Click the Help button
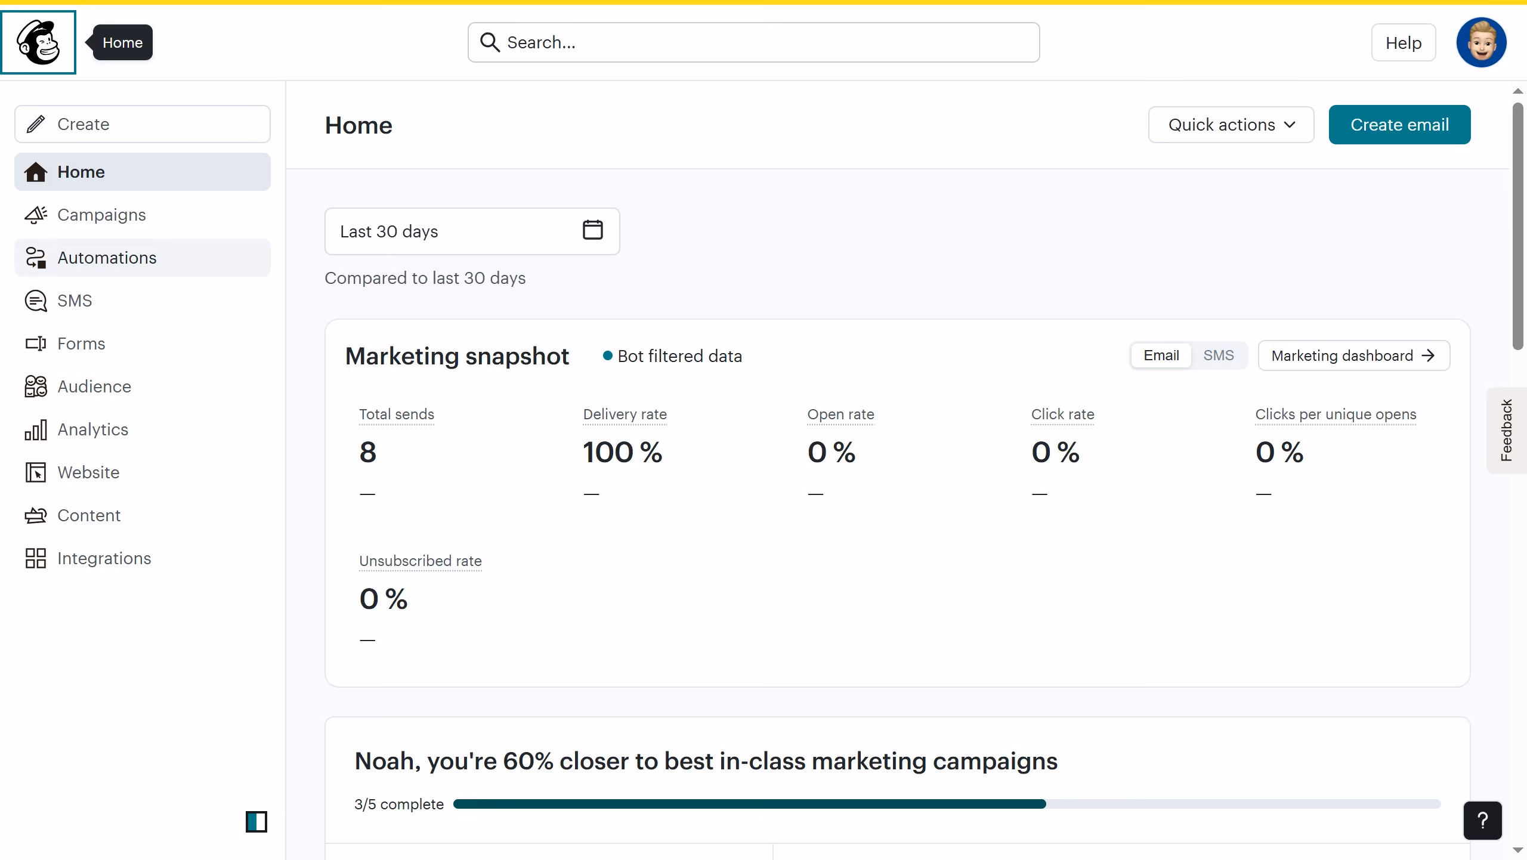 (x=1404, y=42)
